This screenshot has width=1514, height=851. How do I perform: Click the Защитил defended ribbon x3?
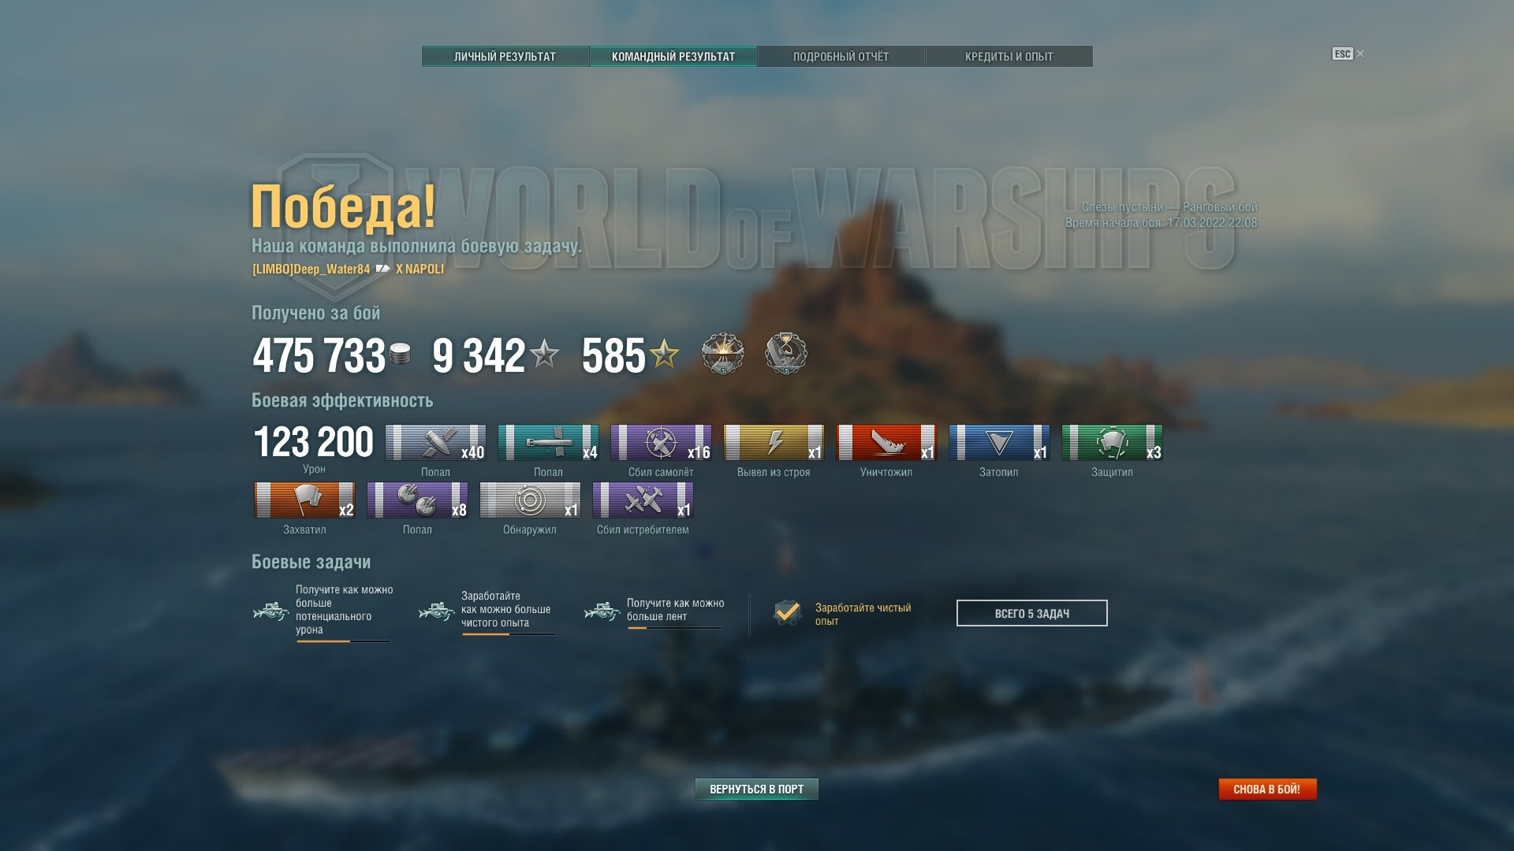point(1112,442)
